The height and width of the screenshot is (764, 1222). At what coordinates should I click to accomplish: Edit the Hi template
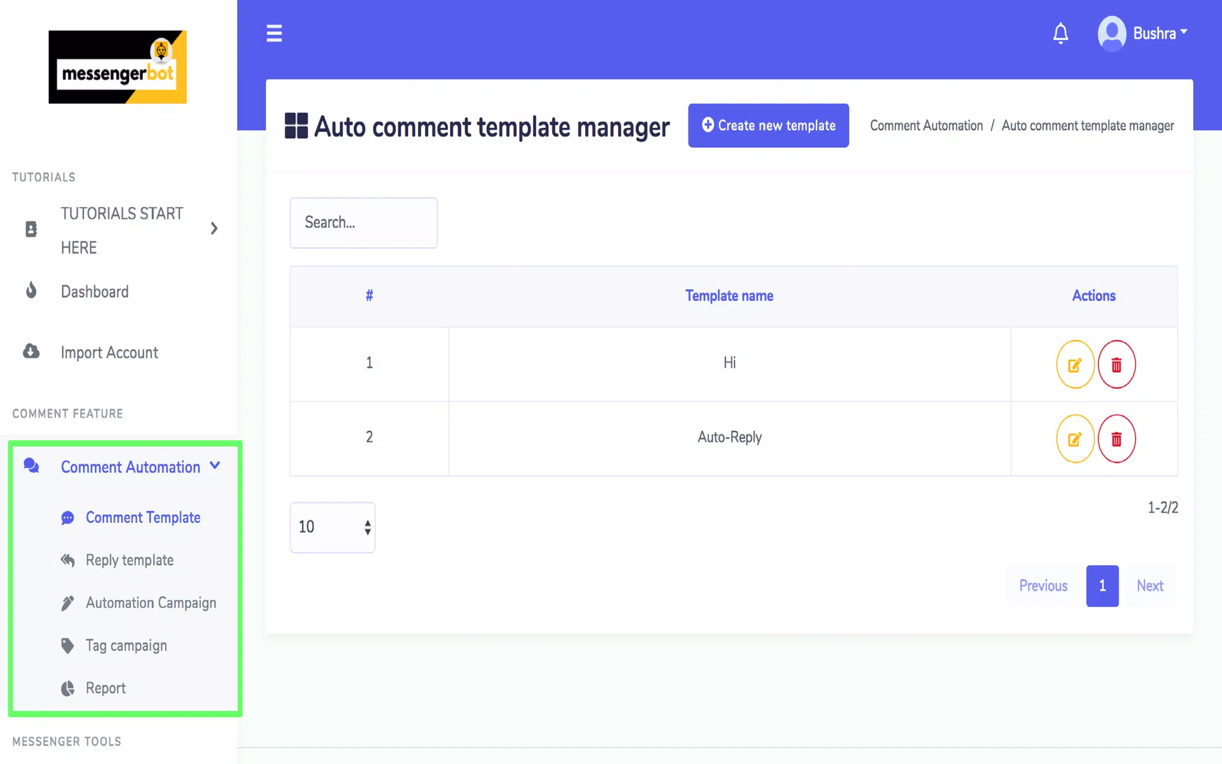[x=1075, y=364]
